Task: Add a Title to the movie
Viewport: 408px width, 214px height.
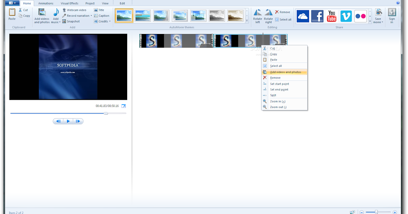Action: tap(99, 10)
